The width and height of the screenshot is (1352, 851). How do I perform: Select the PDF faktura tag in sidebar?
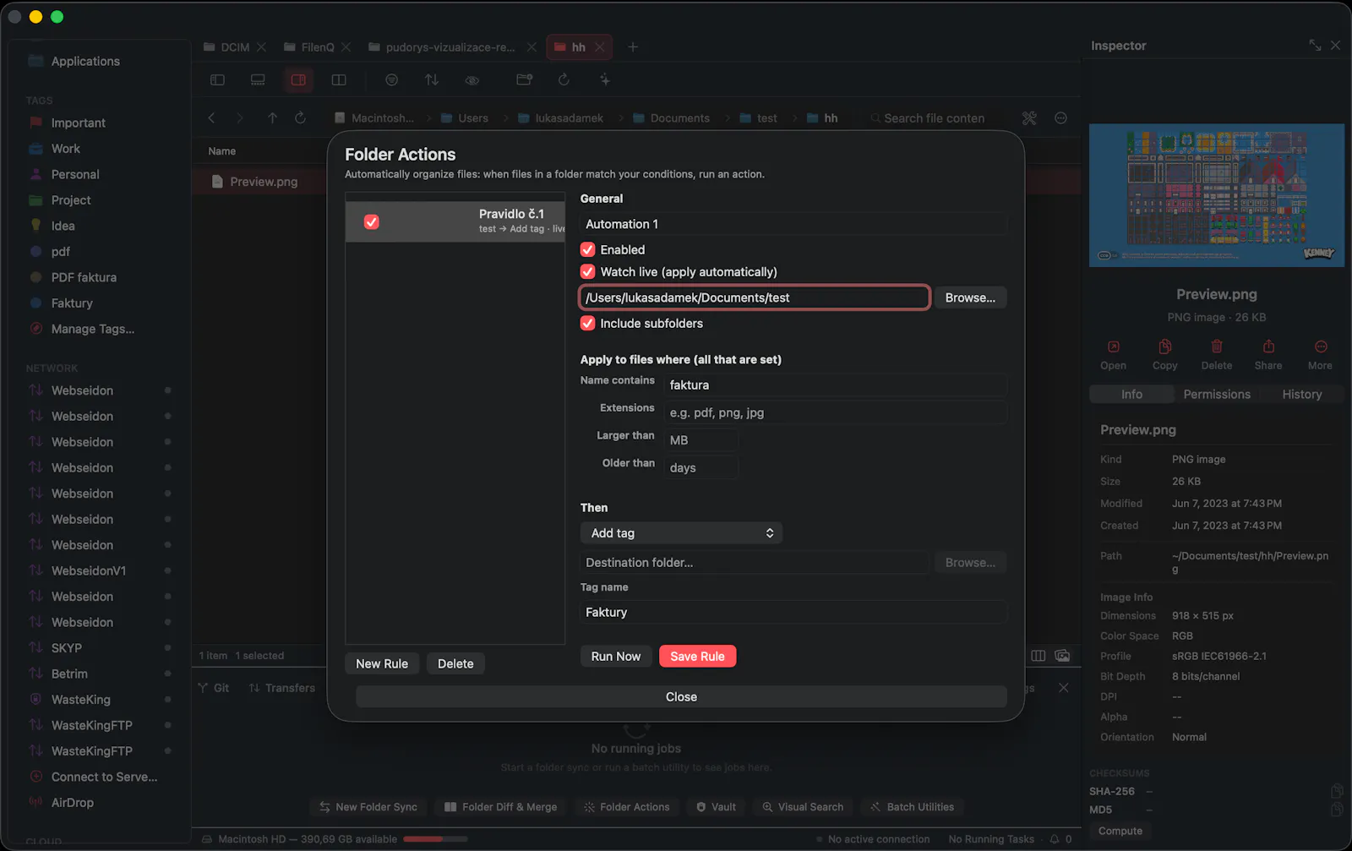click(84, 277)
